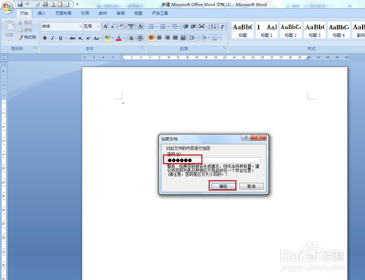365x280 pixels.
Task: Click the ruler tab selector L icon
Action: click(4, 58)
